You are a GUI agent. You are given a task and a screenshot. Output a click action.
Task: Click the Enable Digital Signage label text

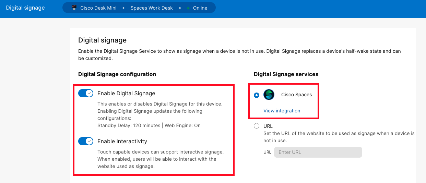126,93
